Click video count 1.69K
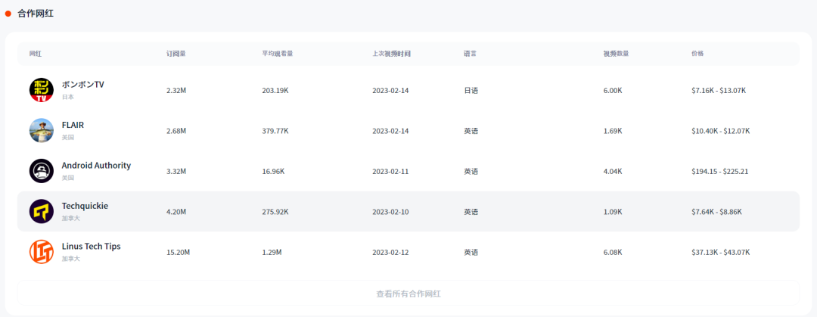Screen dimensions: 817x317 pos(613,131)
